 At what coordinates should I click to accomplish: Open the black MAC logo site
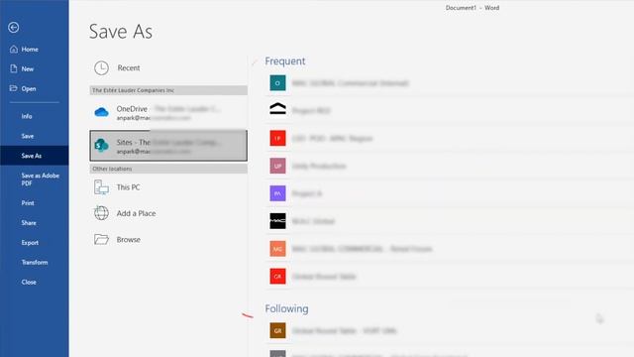277,221
